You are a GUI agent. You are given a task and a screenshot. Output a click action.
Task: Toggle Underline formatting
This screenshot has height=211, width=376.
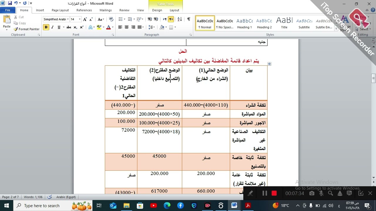pyautogui.click(x=59, y=27)
